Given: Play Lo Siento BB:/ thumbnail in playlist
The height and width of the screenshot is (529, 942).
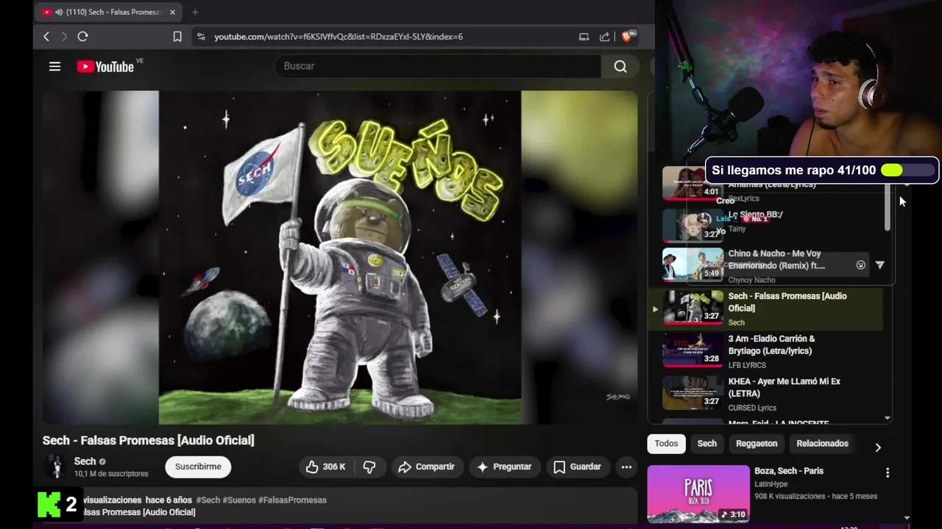Looking at the screenshot, I should [x=693, y=226].
